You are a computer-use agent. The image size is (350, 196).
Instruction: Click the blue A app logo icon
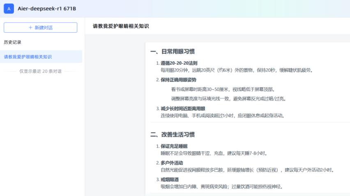[9, 9]
